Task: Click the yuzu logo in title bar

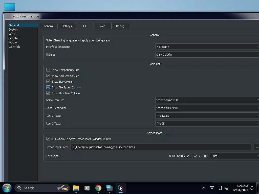Action: 8,16
